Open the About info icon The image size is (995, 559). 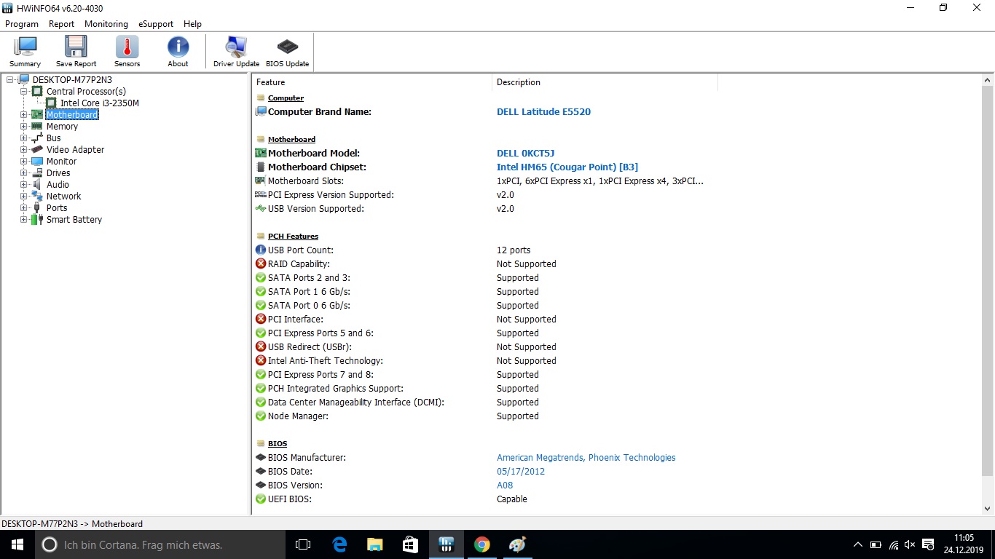point(178,52)
